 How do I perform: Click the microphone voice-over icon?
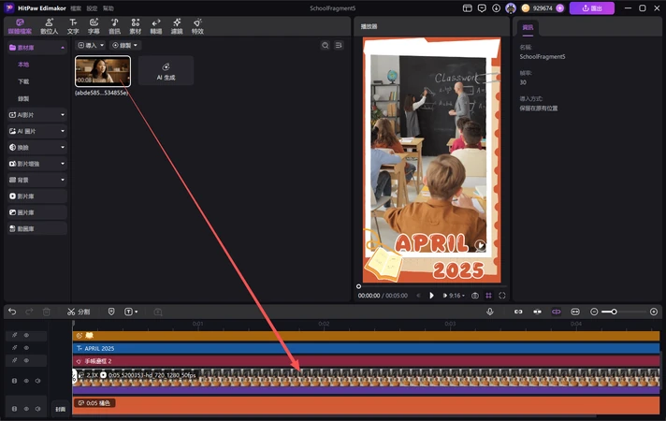coord(489,312)
